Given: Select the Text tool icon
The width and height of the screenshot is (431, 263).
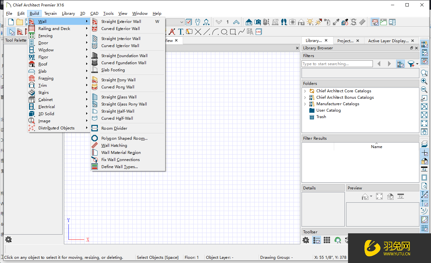Looking at the screenshot, I should tap(180, 32).
